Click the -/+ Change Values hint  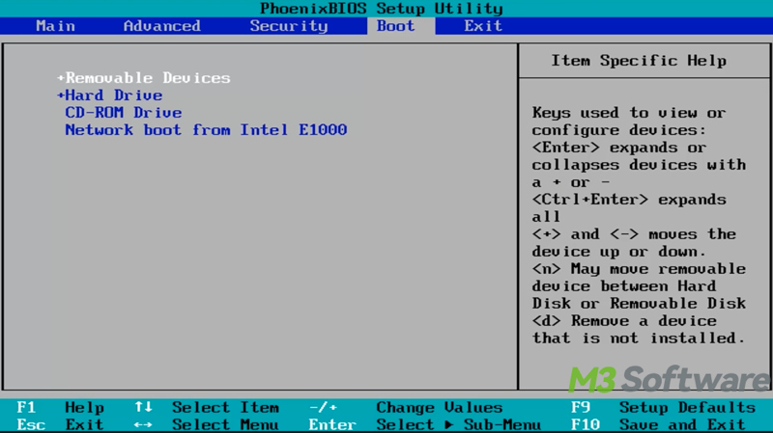(x=406, y=407)
